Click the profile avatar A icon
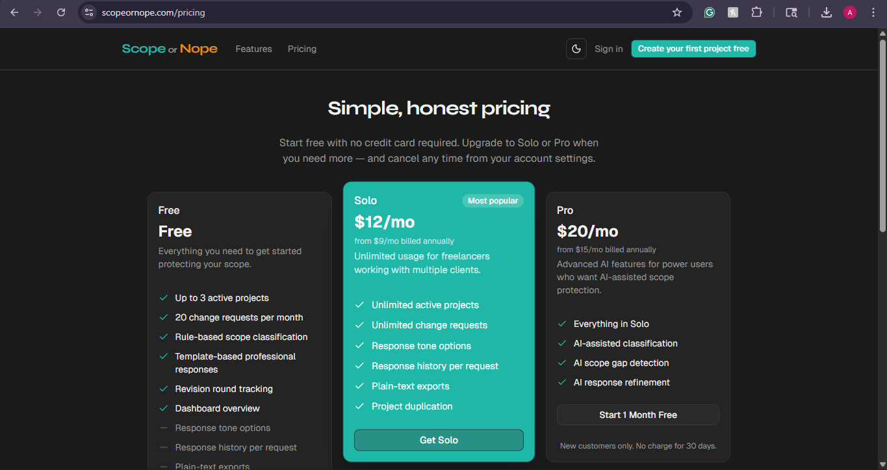Screen dimensions: 887x470 tap(850, 12)
